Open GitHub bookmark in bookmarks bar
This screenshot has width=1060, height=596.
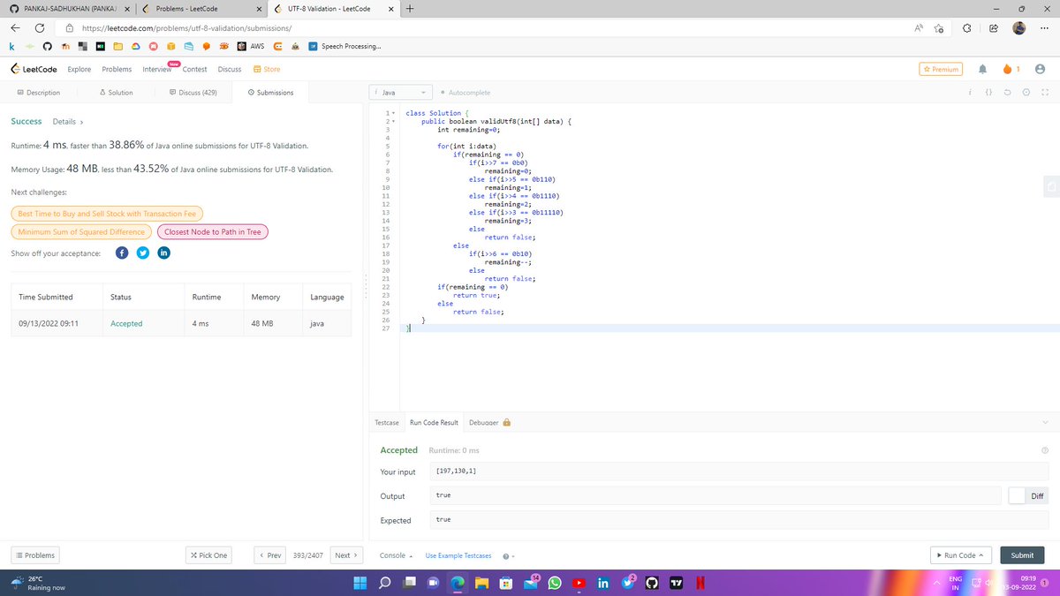coord(47,46)
